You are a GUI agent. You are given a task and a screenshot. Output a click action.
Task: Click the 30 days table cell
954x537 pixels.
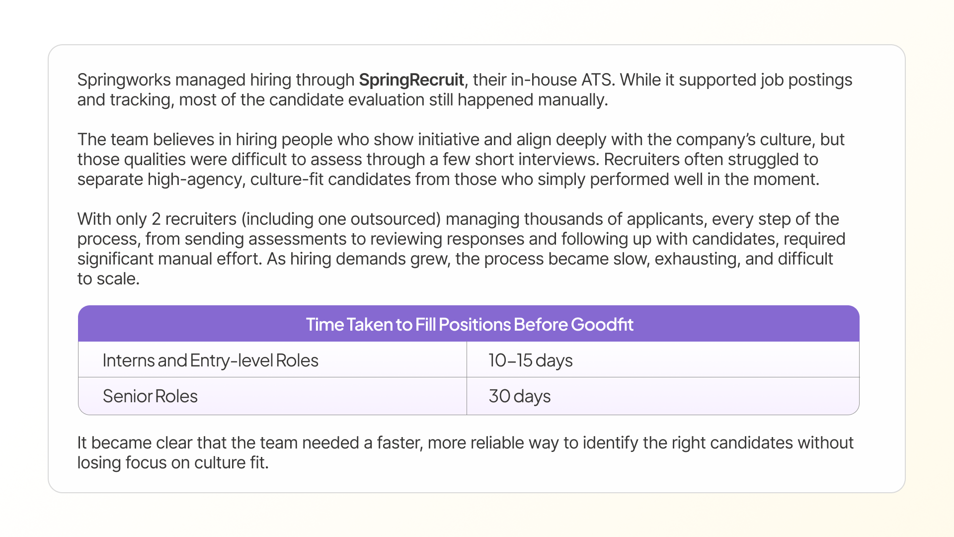coord(663,396)
